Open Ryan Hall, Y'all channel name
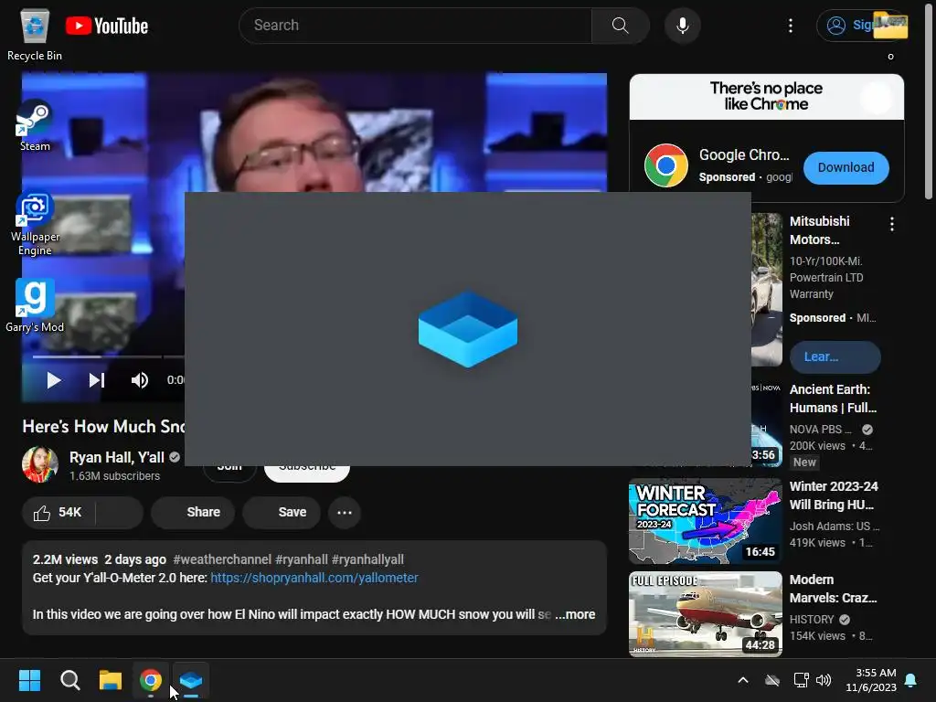Image resolution: width=936 pixels, height=702 pixels. 116,457
